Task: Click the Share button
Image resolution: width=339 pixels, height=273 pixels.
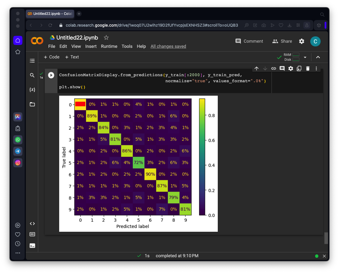Action: click(x=282, y=41)
